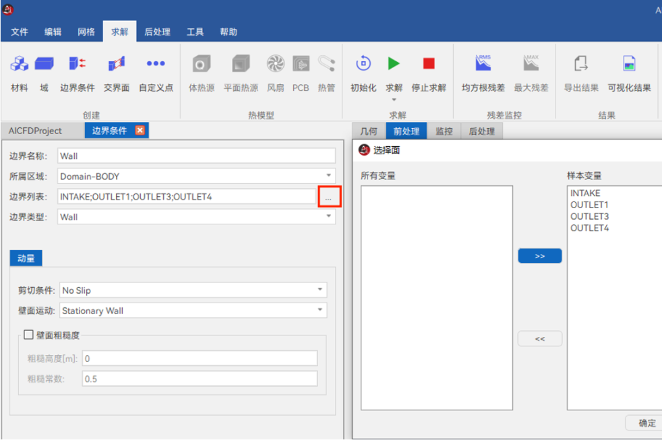Switch to the 前处理 panel tab
662x440 pixels.
coord(406,131)
